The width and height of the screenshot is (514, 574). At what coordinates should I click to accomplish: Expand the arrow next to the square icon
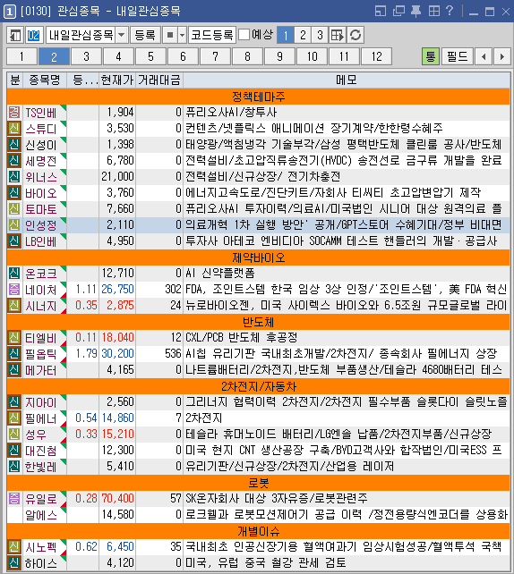coord(182,35)
